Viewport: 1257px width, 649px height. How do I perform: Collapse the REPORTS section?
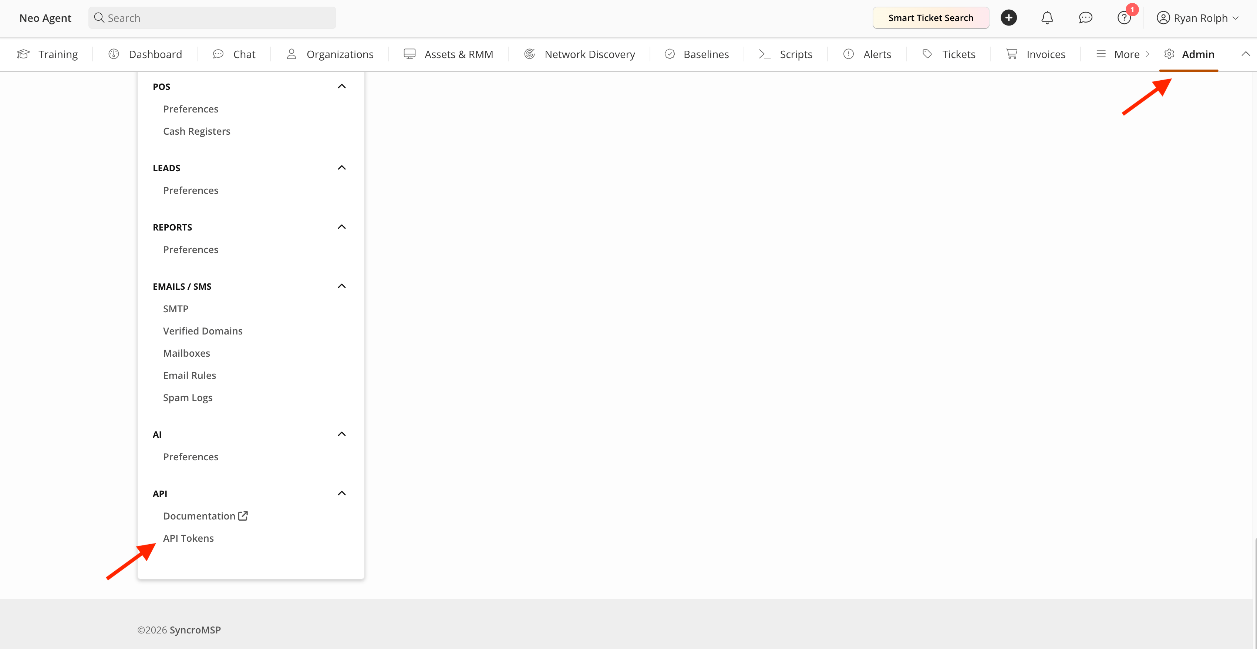coord(341,227)
